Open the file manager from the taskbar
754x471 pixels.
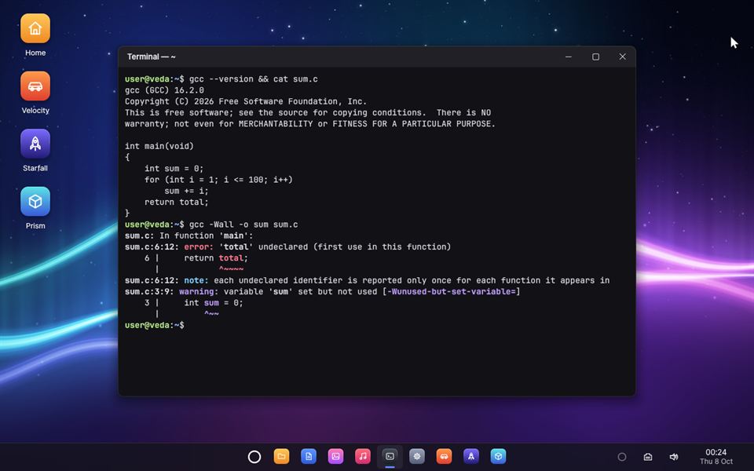click(x=281, y=457)
